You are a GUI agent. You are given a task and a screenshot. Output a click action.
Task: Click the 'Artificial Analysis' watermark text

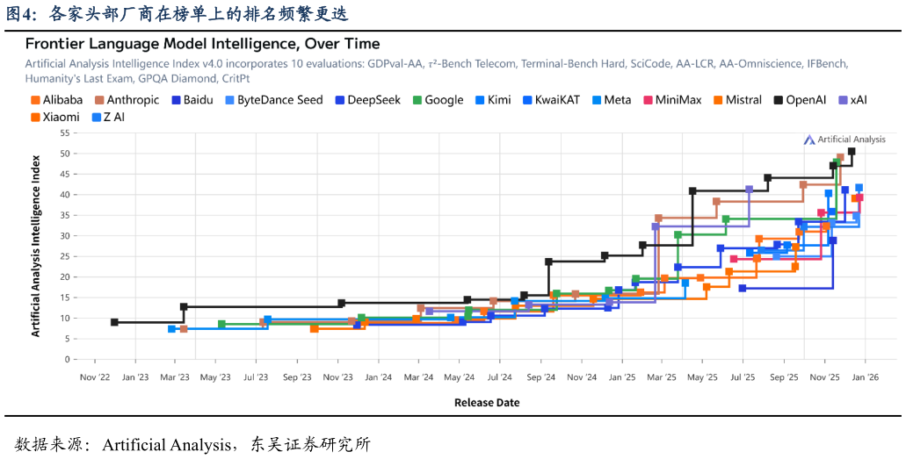click(x=852, y=140)
